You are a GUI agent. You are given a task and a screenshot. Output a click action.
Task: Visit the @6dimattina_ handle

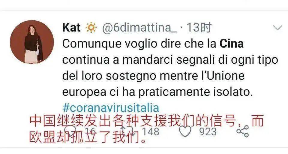pyautogui.click(x=139, y=28)
